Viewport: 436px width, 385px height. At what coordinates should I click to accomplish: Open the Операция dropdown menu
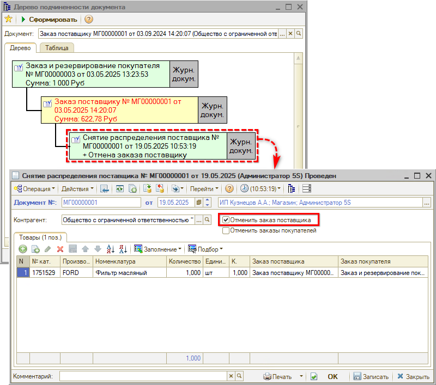(35, 189)
